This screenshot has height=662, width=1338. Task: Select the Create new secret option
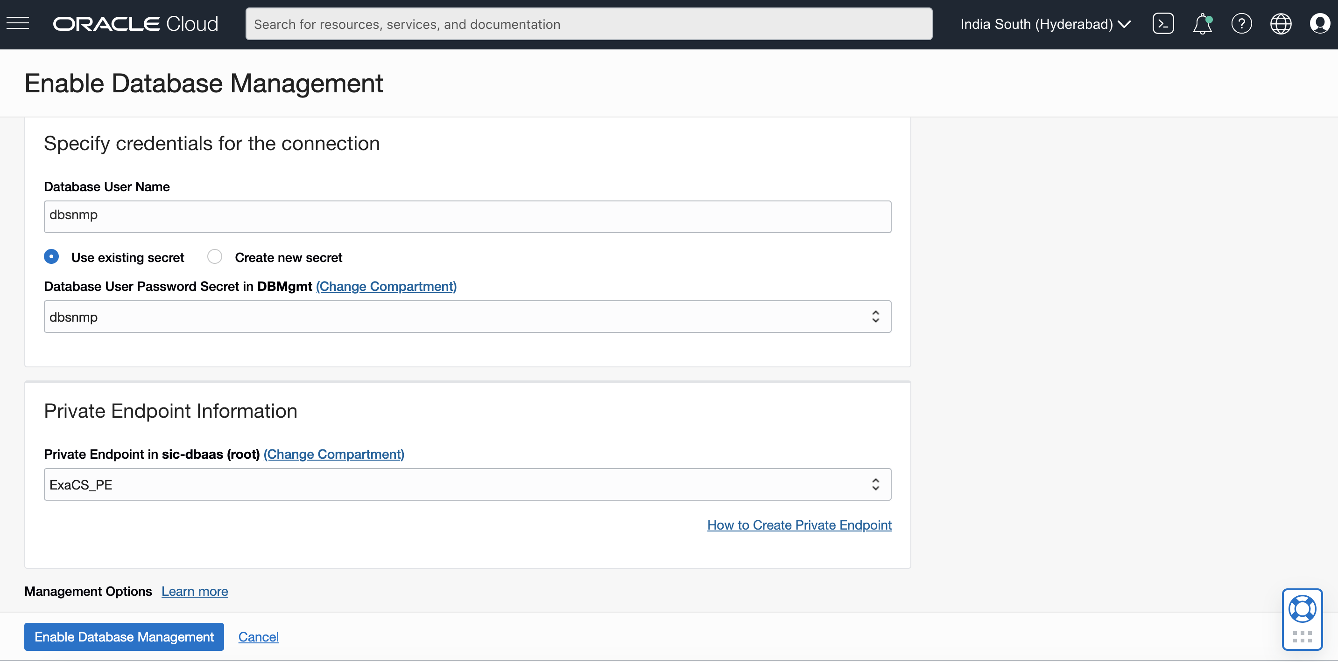[x=214, y=257]
